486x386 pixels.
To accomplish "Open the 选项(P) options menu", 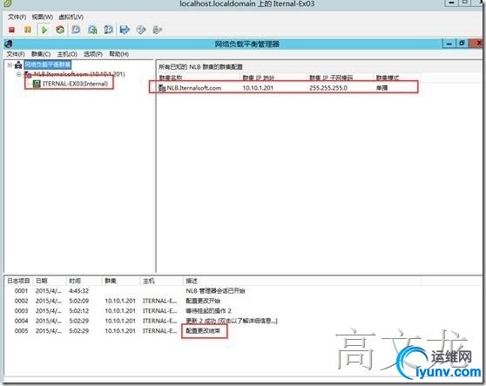I will tap(93, 54).
